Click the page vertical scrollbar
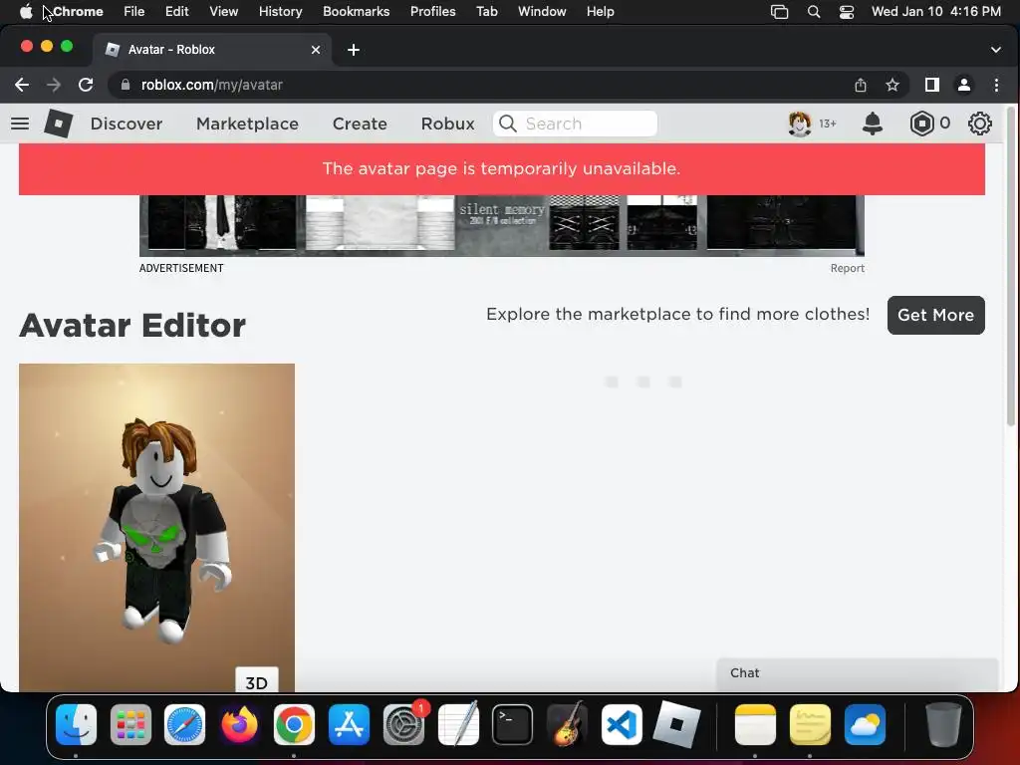 (1011, 267)
